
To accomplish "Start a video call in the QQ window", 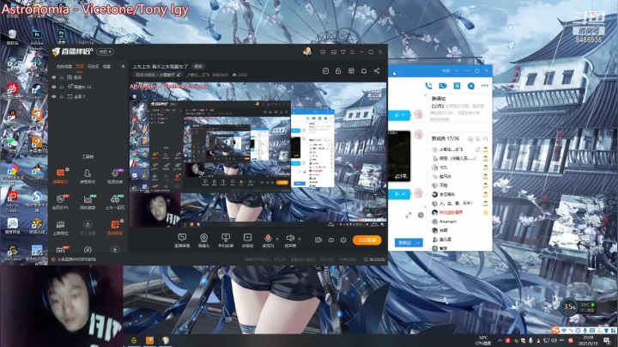I will point(443,86).
